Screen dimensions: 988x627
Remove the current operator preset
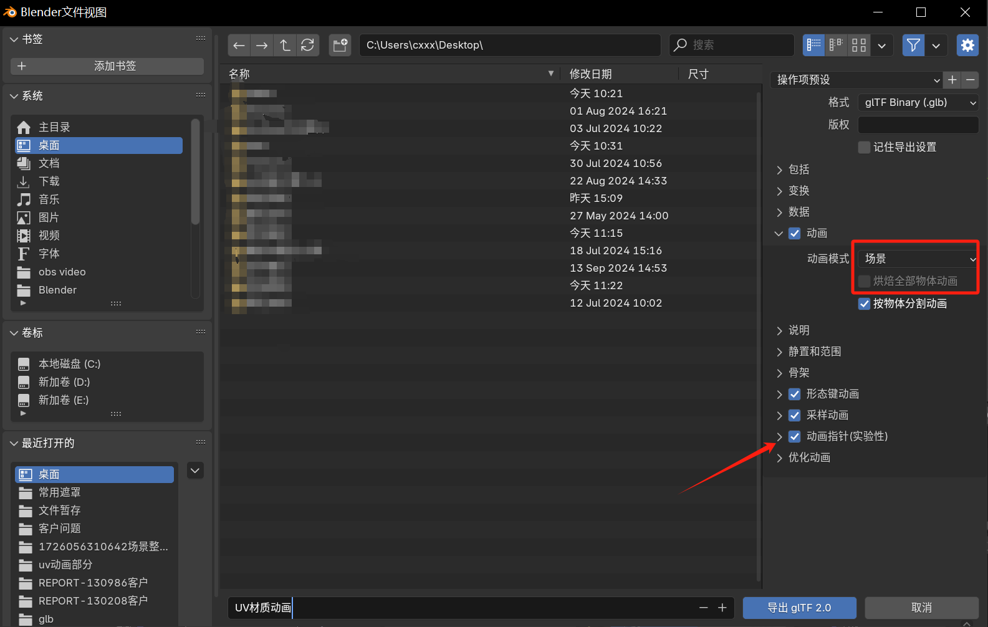click(971, 80)
